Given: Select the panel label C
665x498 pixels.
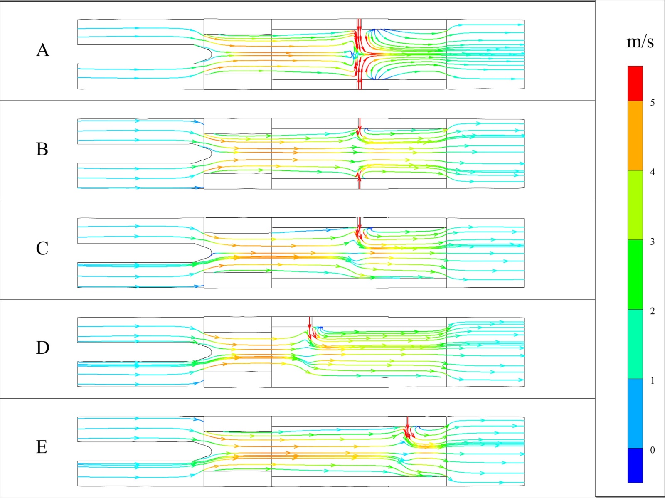Looking at the screenshot, I should (x=42, y=249).
